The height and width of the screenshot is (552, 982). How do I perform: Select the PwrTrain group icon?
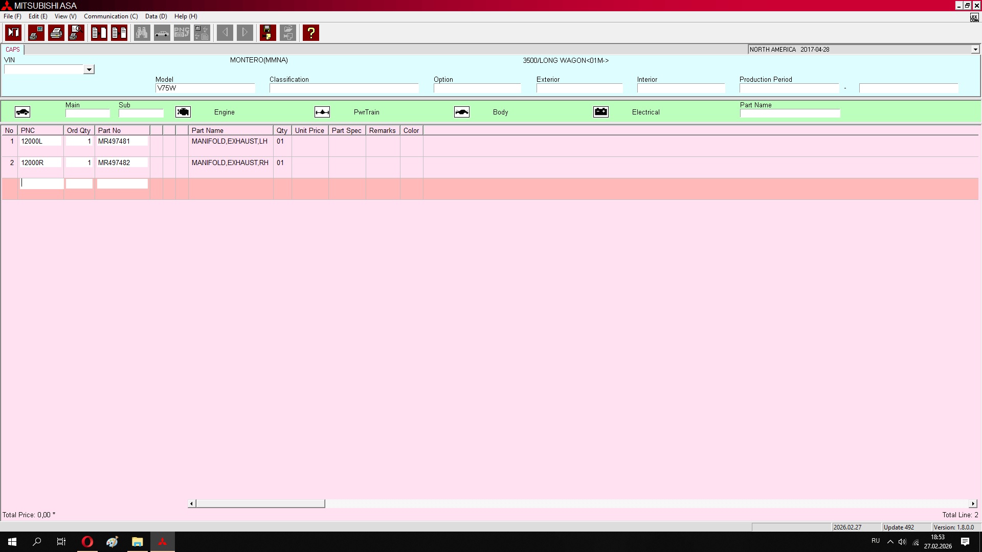point(322,112)
